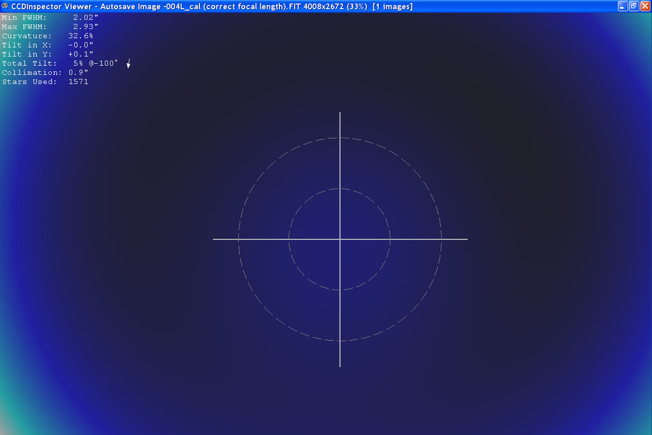Image resolution: width=652 pixels, height=435 pixels.
Task: Click the Stars Used 1571 count
Action: coord(78,82)
